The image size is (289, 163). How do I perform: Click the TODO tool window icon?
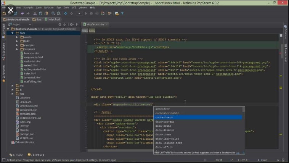coord(11,155)
